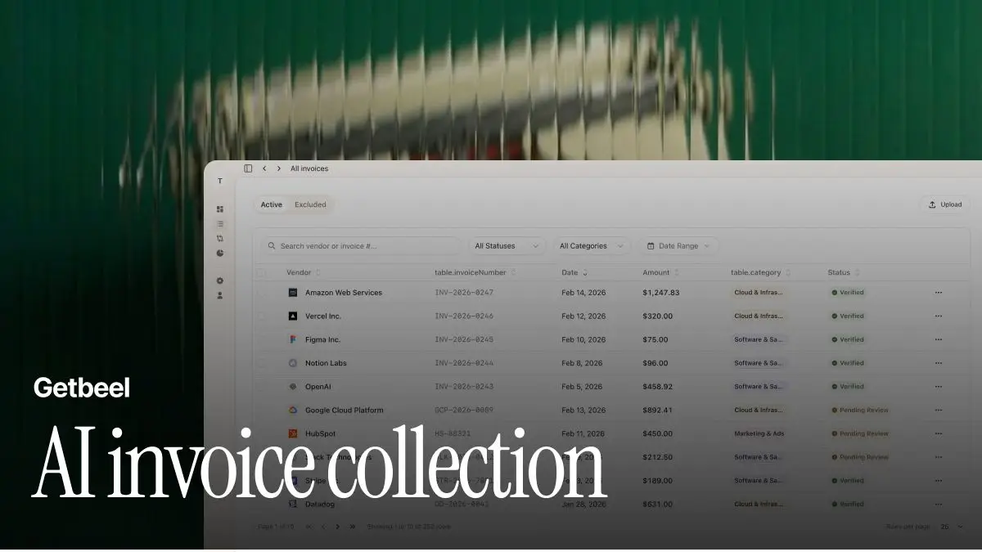Screen dimensions: 982x552
Task: Focus the Search vendor or invoice field
Action: point(362,246)
